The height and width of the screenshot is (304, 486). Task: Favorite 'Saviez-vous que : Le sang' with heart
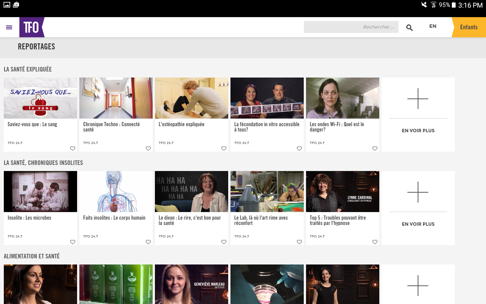click(x=73, y=149)
